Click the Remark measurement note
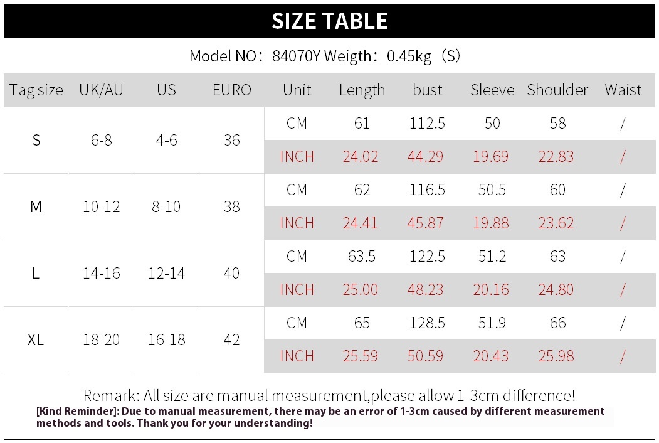This screenshot has width=659, height=443. pos(329,395)
